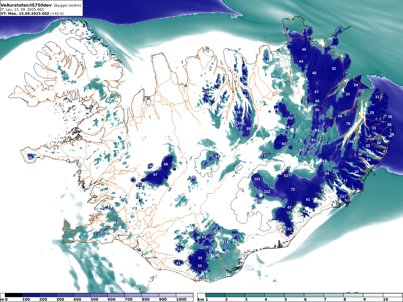Click visibility value 106 in central Iceland
Image resolution: width=403 pixels, height=302 pixels.
pyautogui.click(x=236, y=157)
